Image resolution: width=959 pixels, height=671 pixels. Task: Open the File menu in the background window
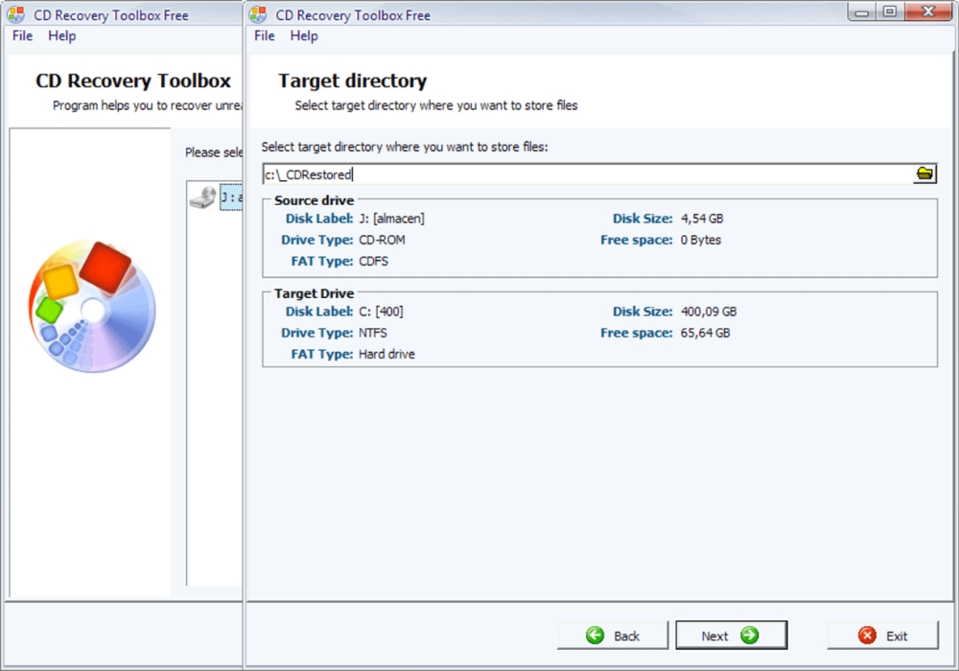pyautogui.click(x=23, y=36)
